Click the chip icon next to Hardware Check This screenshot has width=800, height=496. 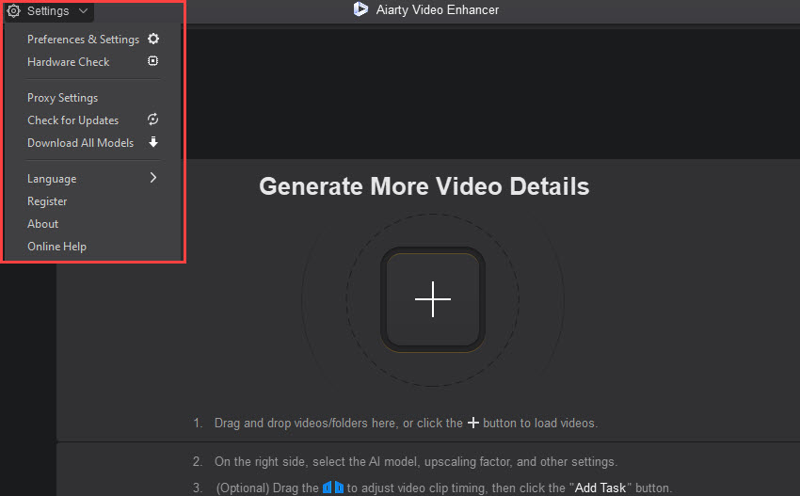pyautogui.click(x=153, y=61)
